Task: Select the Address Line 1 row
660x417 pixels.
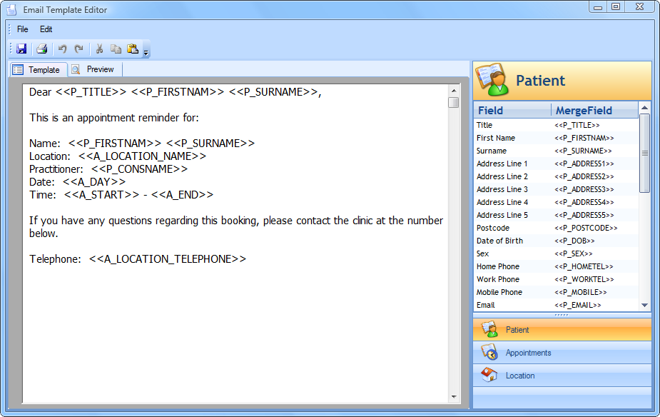Action: pos(556,164)
